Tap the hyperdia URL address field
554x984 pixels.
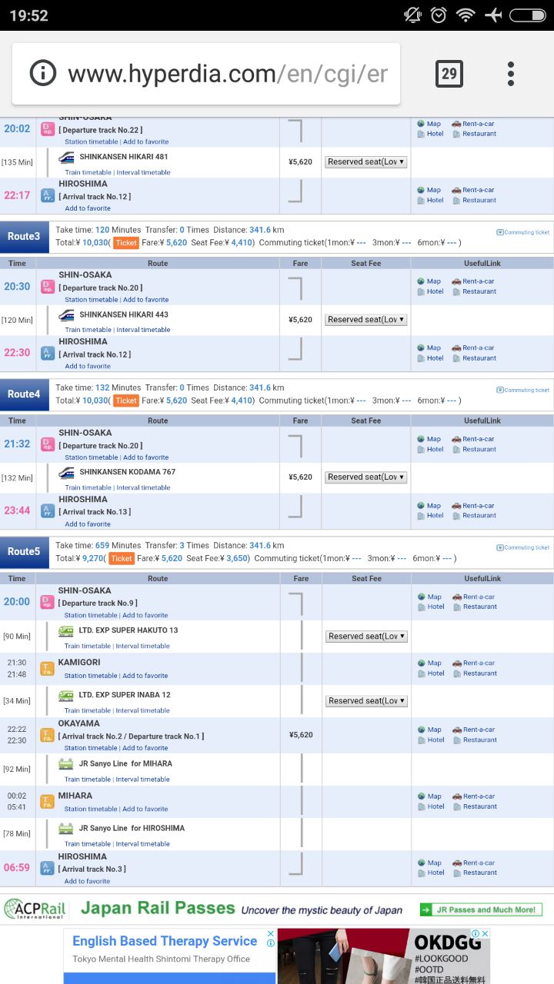[x=228, y=75]
